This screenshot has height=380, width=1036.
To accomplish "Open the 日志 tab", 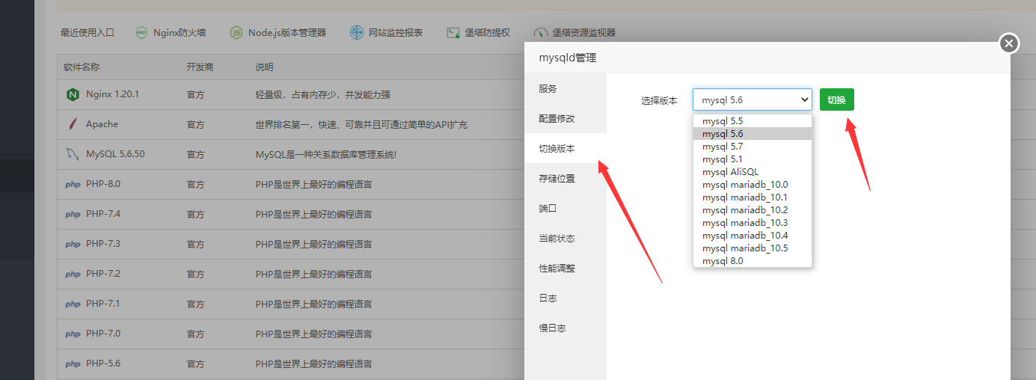I will [x=565, y=298].
